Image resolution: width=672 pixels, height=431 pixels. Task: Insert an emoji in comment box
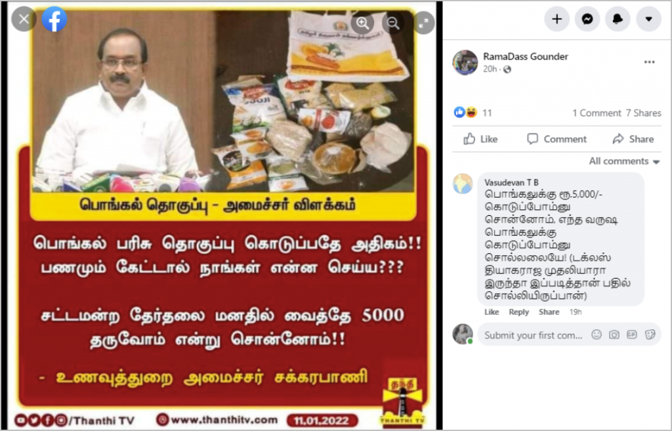click(x=596, y=335)
